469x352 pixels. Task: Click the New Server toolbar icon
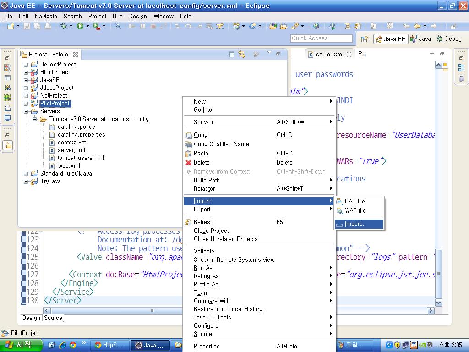coord(236,26)
